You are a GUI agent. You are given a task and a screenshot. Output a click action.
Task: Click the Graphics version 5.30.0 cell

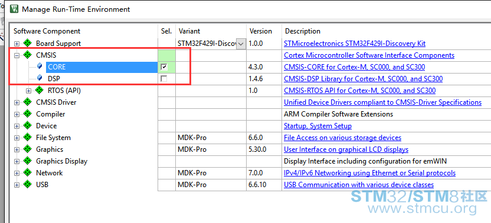click(264, 149)
